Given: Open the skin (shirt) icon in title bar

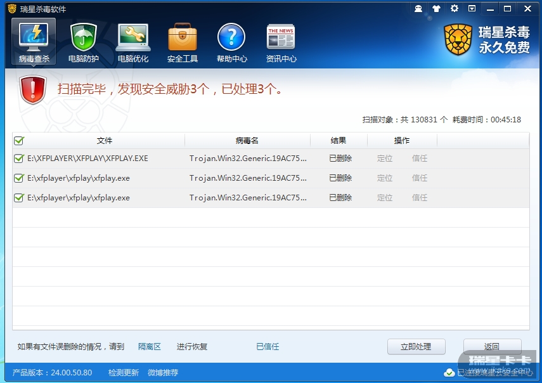Looking at the screenshot, I should tap(436, 9).
